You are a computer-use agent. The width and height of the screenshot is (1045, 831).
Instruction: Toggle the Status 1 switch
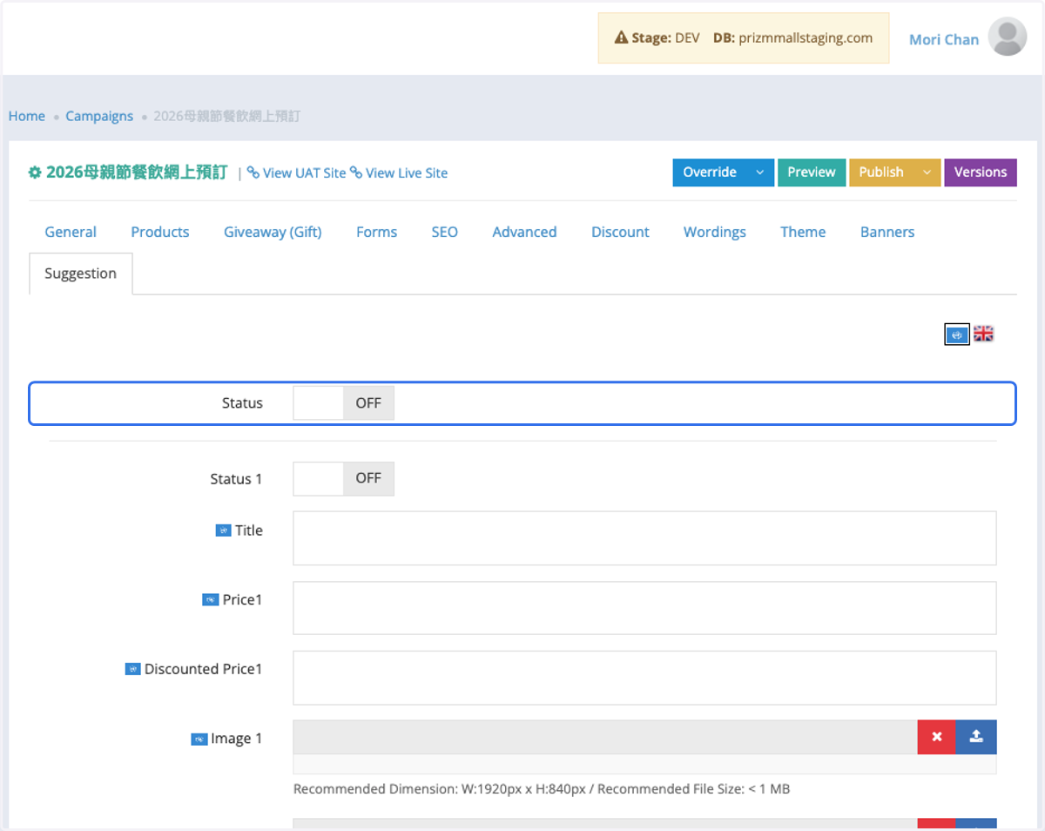(x=343, y=479)
